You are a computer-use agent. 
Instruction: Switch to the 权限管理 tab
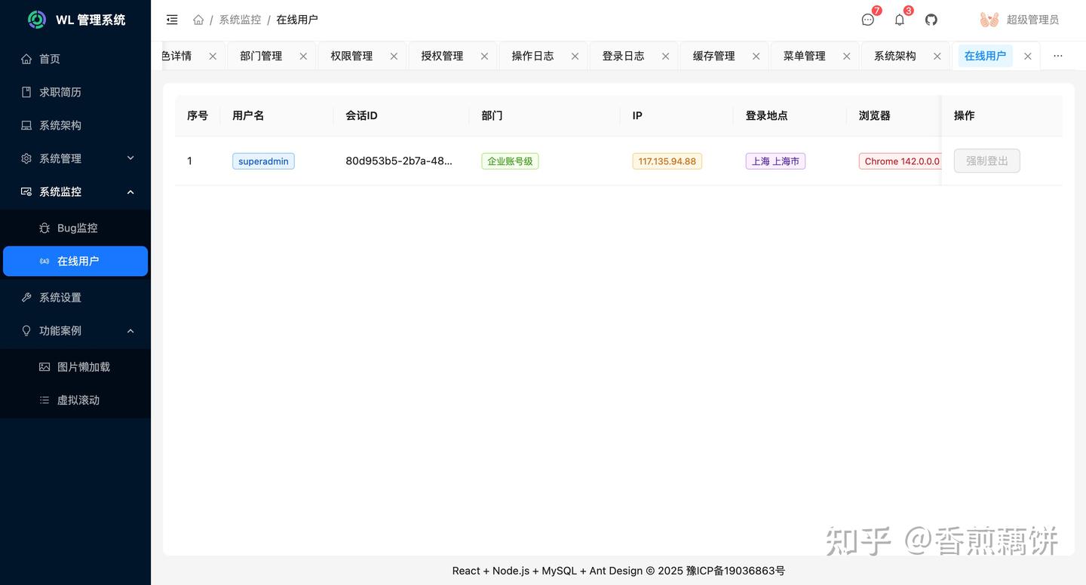tap(351, 56)
